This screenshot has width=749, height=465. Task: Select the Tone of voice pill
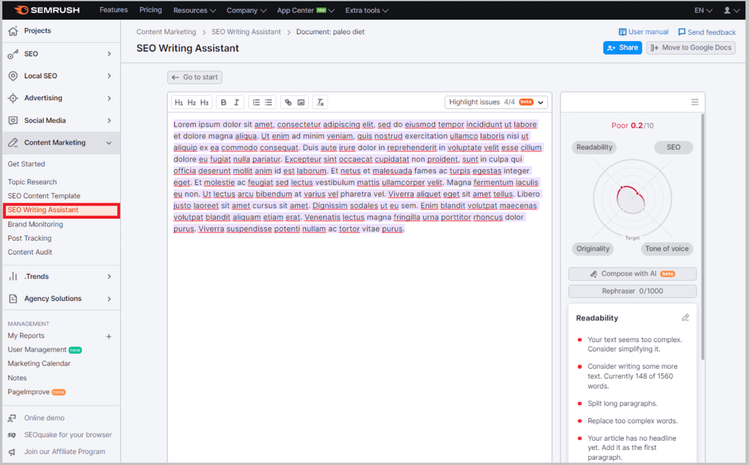(667, 249)
